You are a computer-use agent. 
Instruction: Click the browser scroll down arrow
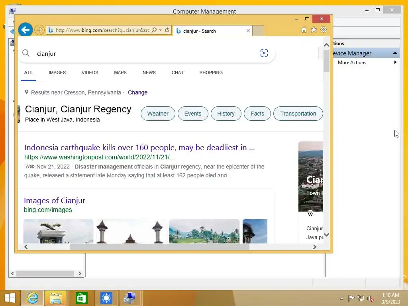(x=326, y=235)
